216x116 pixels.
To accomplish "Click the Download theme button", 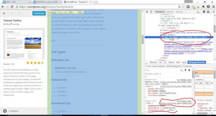I will coord(39,13).
